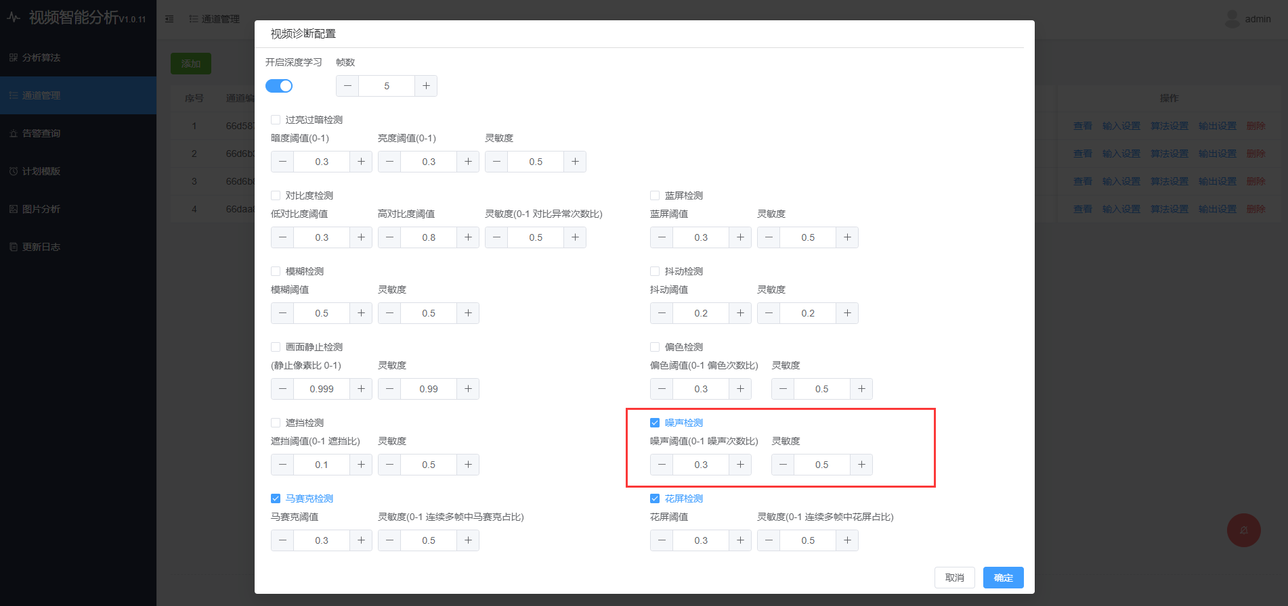Click the green 添加 button
1288x606 pixels.
tap(191, 64)
